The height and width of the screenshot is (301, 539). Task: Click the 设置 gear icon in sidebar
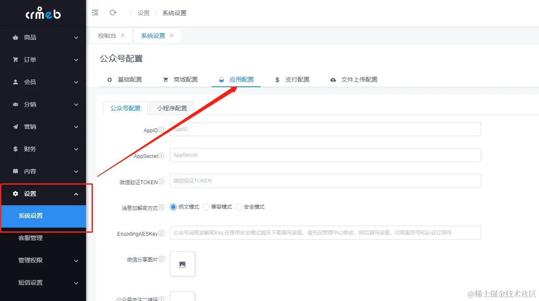[15, 194]
